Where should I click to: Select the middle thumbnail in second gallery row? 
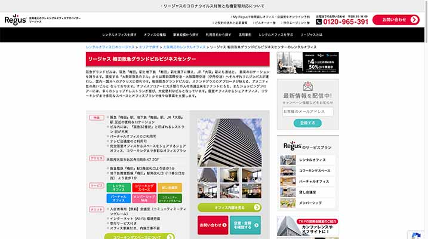pyautogui.click(x=230, y=191)
